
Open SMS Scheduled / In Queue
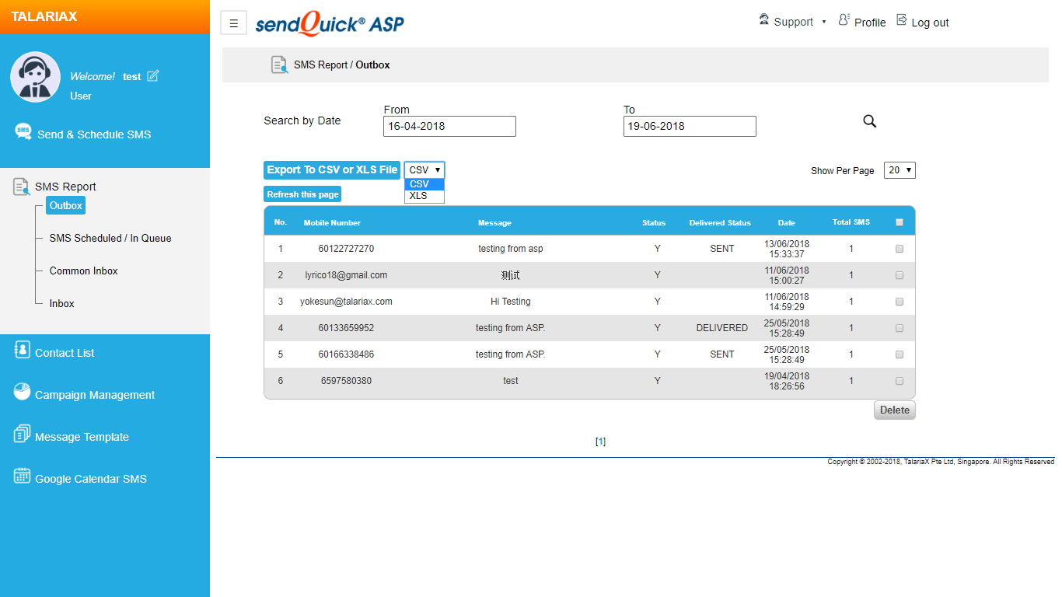110,238
